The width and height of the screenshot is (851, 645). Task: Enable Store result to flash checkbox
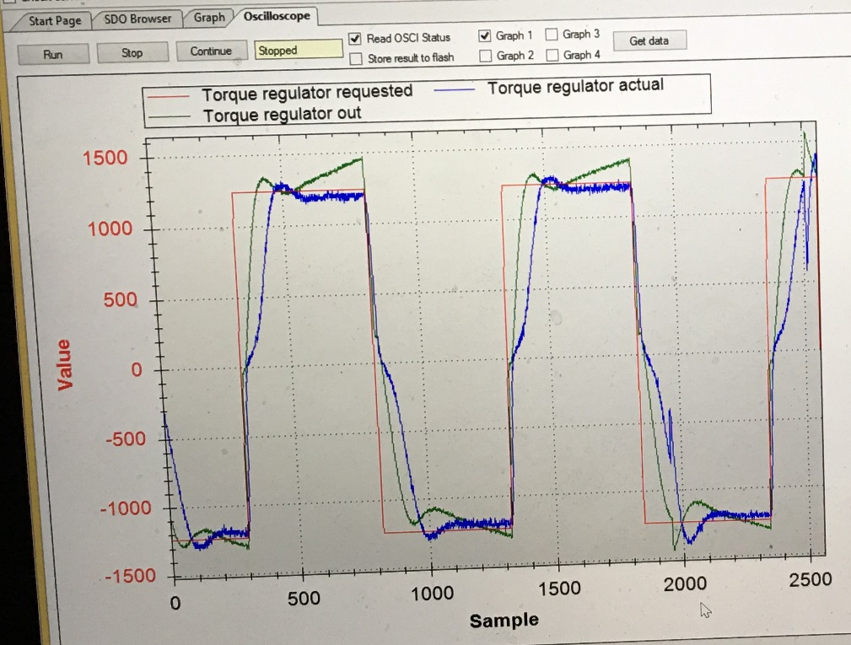coord(356,59)
